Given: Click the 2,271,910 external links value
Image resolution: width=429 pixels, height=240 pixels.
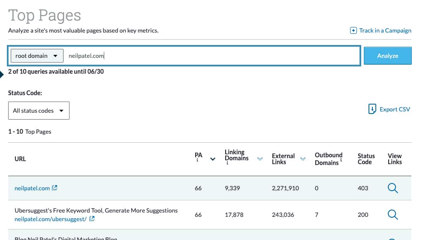Looking at the screenshot, I should 285,188.
